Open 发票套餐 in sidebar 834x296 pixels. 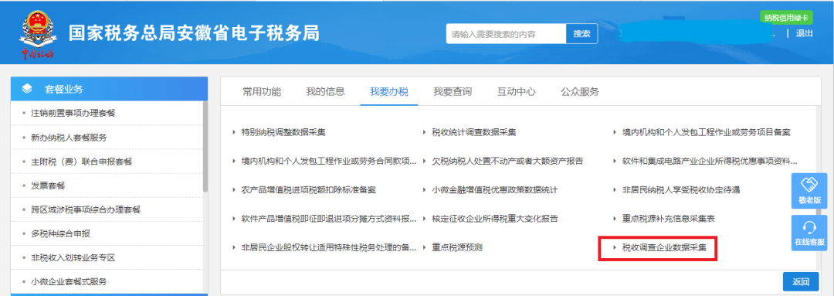[48, 185]
